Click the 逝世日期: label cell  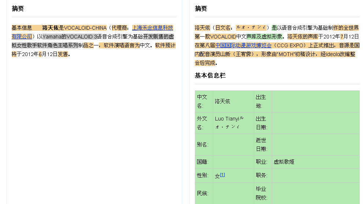(x=263, y=145)
